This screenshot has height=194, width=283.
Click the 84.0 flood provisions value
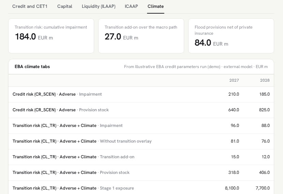[203, 43]
